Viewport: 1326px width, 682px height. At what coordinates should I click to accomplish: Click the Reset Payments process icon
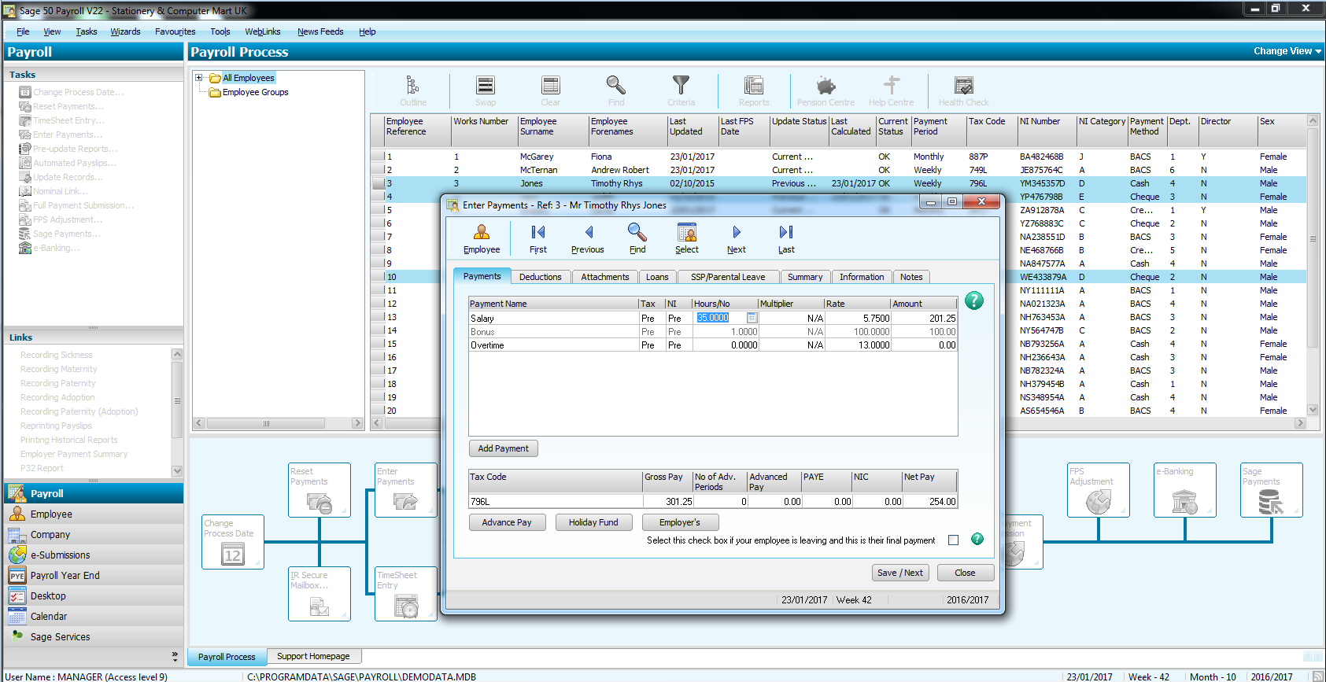pyautogui.click(x=319, y=490)
